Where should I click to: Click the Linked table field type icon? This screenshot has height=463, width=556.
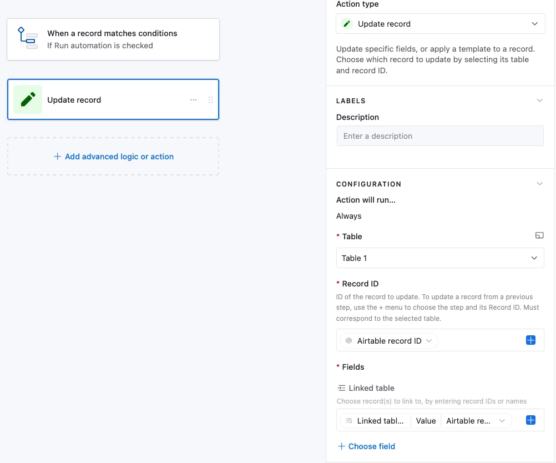(341, 388)
